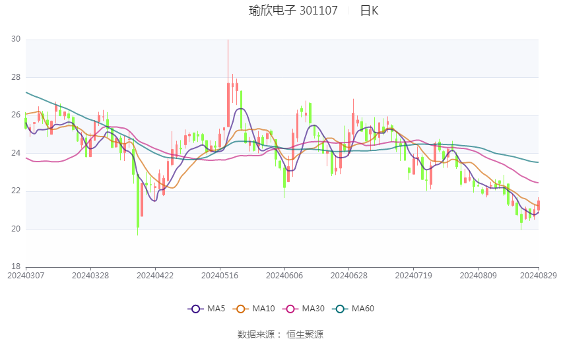Viewport: 561px width, 341px height.
Task: Click the x-axis date 20240809
Action: (x=478, y=276)
